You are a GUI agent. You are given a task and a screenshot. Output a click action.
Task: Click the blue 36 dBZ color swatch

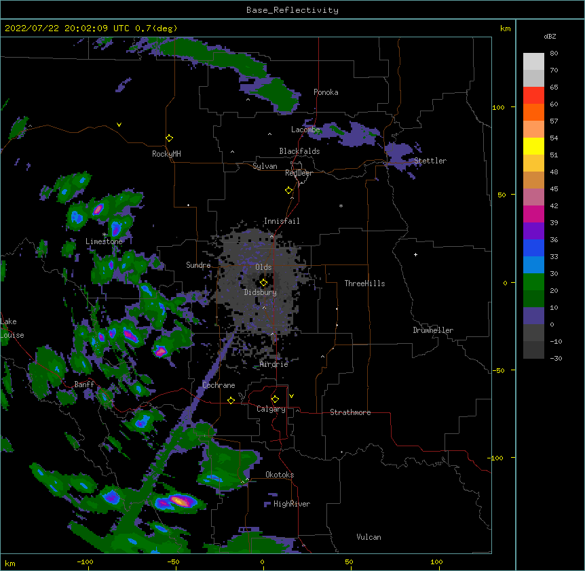click(533, 248)
